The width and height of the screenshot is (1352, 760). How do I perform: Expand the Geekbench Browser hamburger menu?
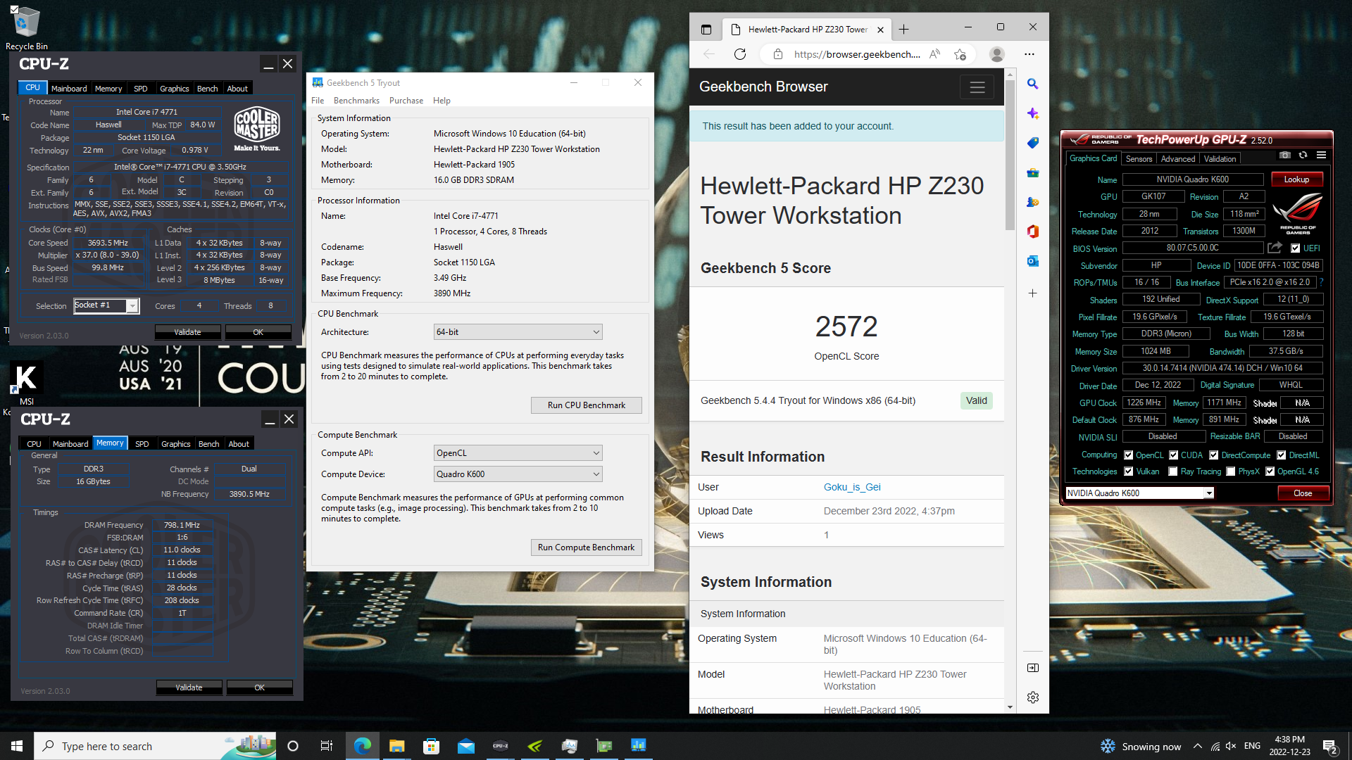click(x=977, y=87)
